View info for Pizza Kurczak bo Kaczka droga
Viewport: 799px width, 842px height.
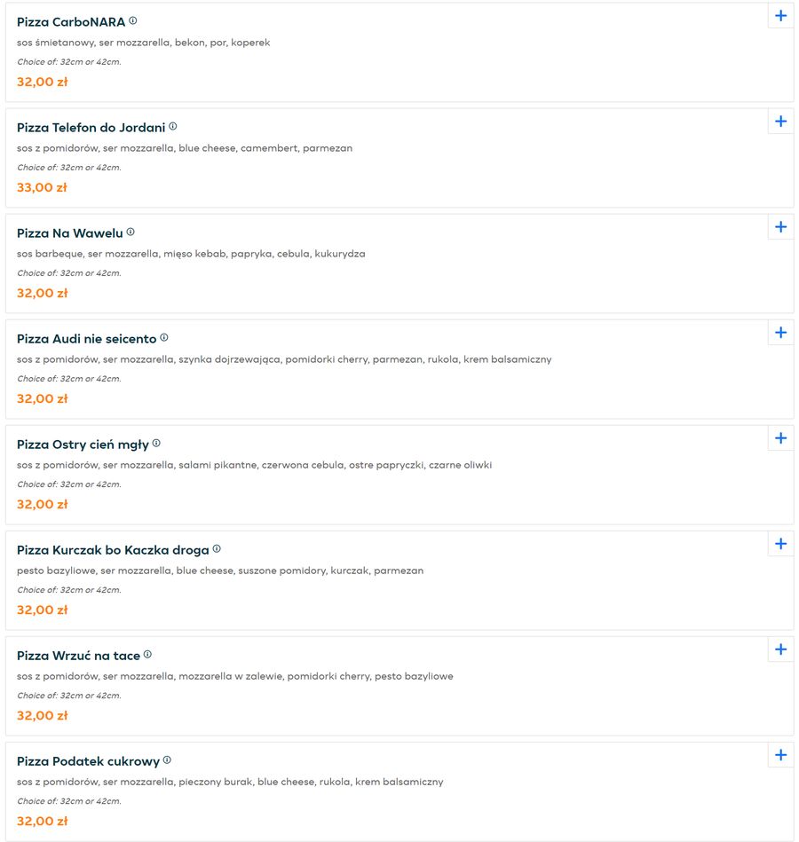pos(217,549)
